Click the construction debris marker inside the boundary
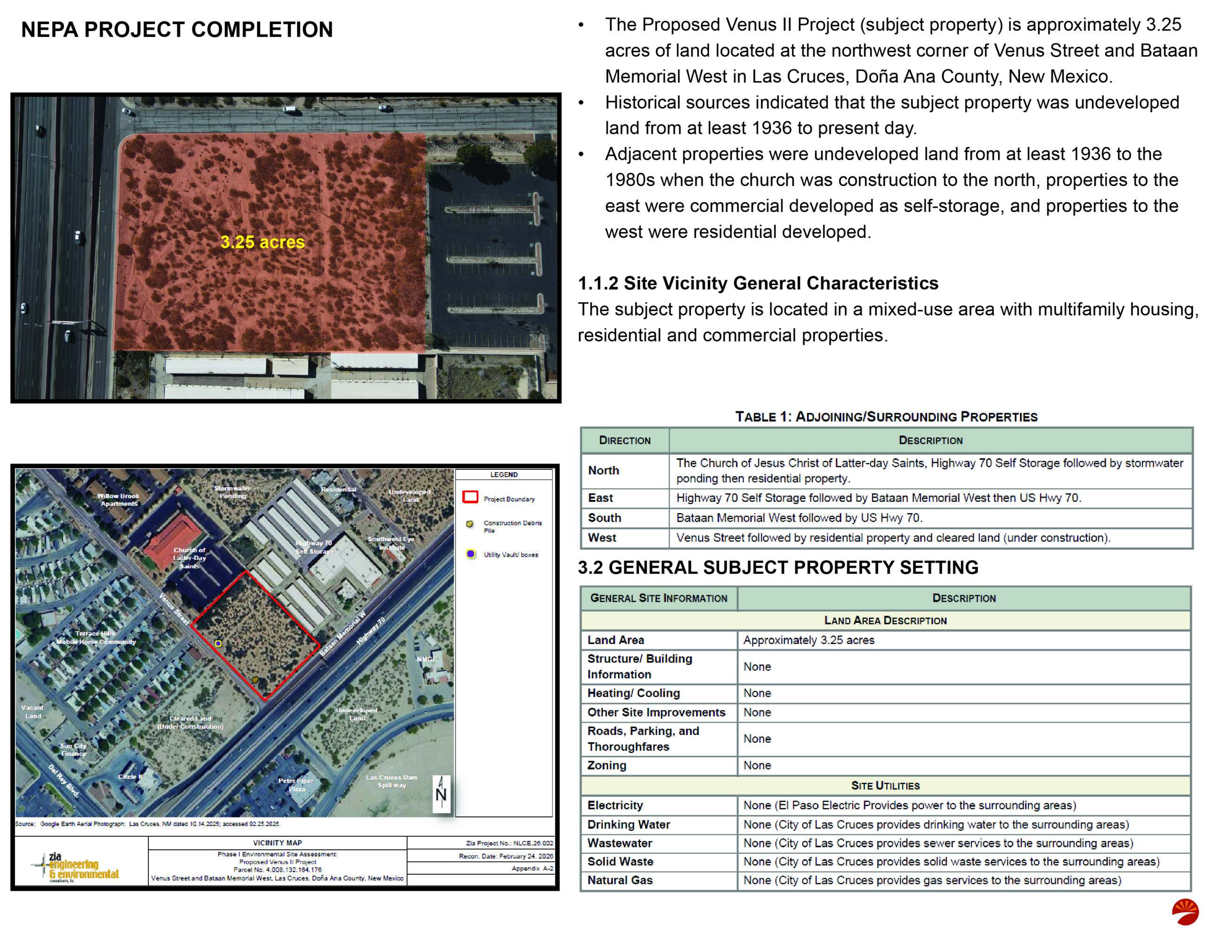Viewport: 1206px width, 932px height. 255,679
